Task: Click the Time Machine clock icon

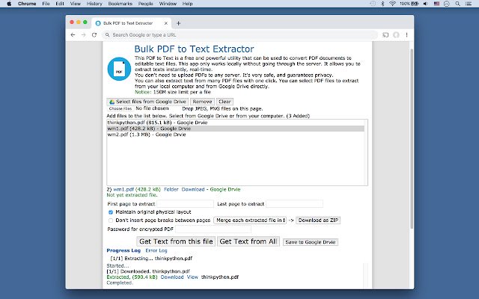Action: (373, 4)
